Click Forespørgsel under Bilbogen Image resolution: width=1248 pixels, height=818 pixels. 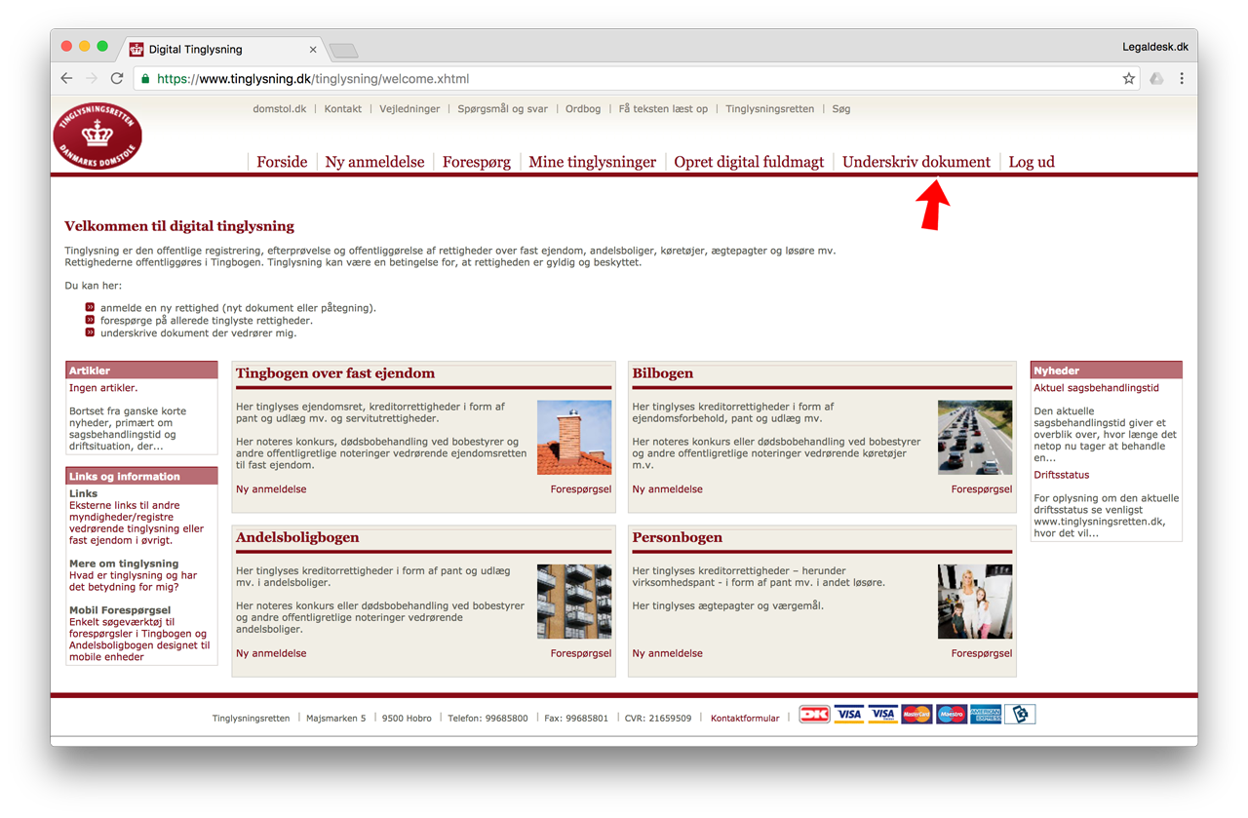click(982, 489)
